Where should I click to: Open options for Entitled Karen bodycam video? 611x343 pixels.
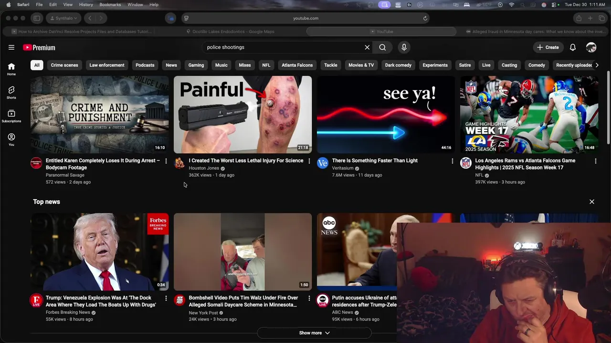coord(166,161)
